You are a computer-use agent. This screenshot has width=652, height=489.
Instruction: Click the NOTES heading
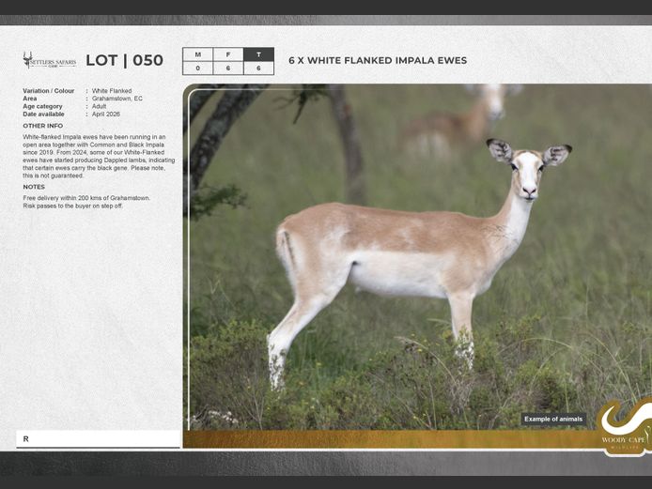[x=34, y=187]
